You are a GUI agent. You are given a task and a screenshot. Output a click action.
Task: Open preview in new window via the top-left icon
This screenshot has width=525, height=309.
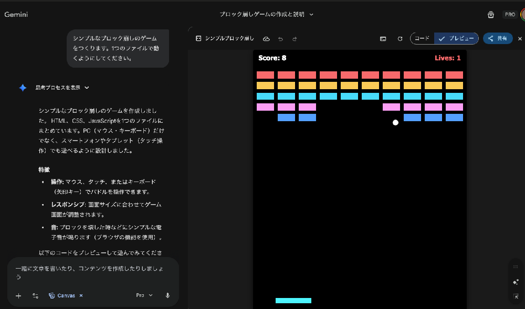click(x=198, y=38)
